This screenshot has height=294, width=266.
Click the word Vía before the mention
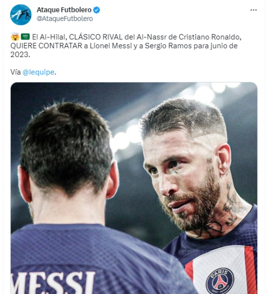pos(16,72)
